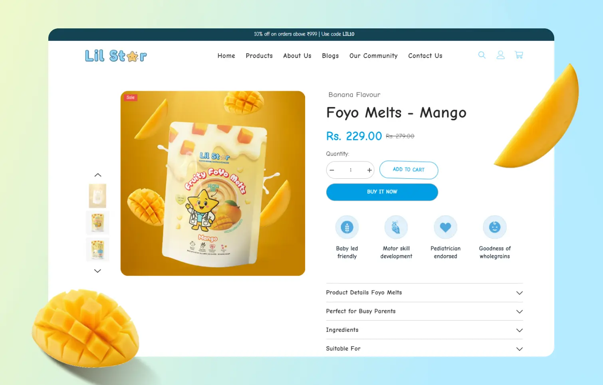Go to Our Community page
Screen dimensions: 603x385
click(373, 56)
